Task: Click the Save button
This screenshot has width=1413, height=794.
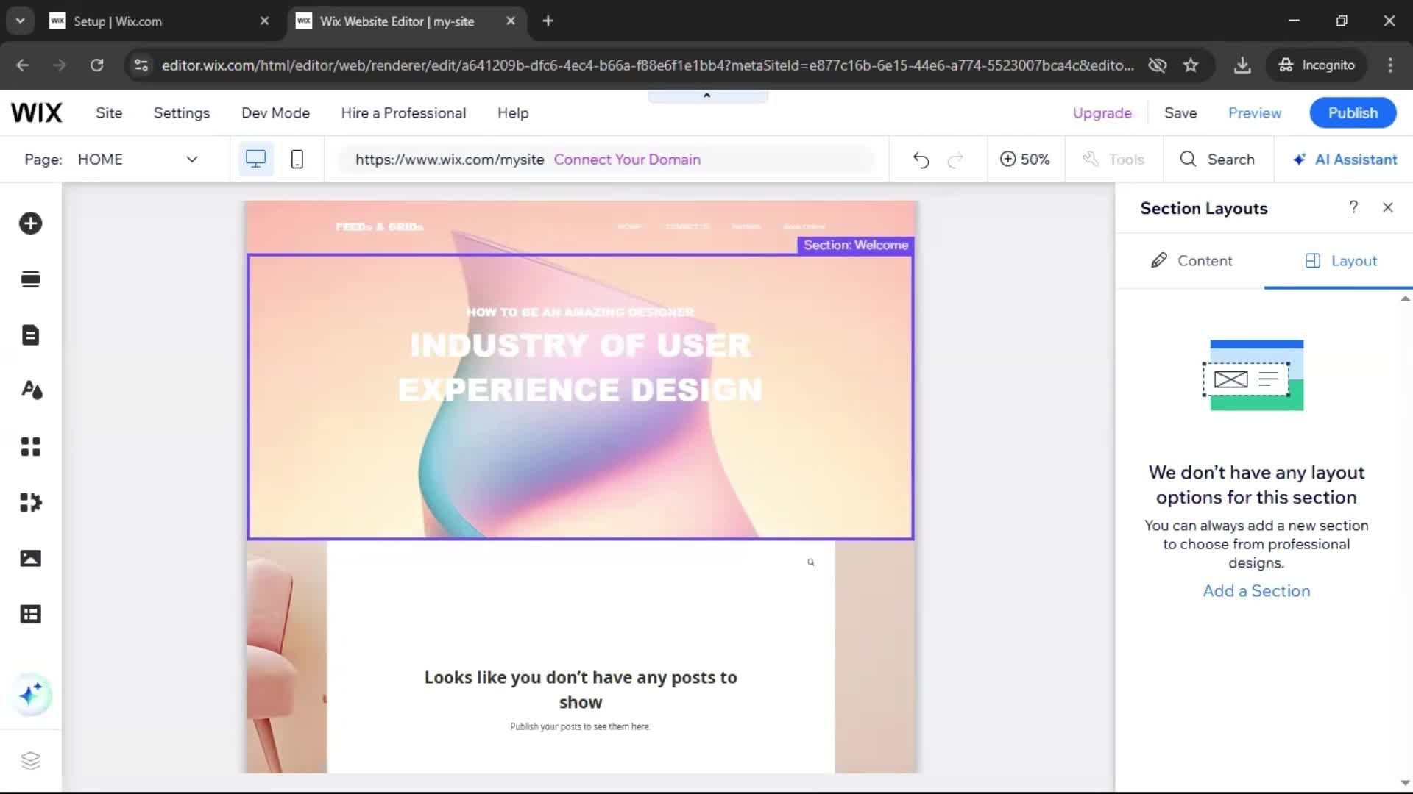Action: [x=1180, y=113]
